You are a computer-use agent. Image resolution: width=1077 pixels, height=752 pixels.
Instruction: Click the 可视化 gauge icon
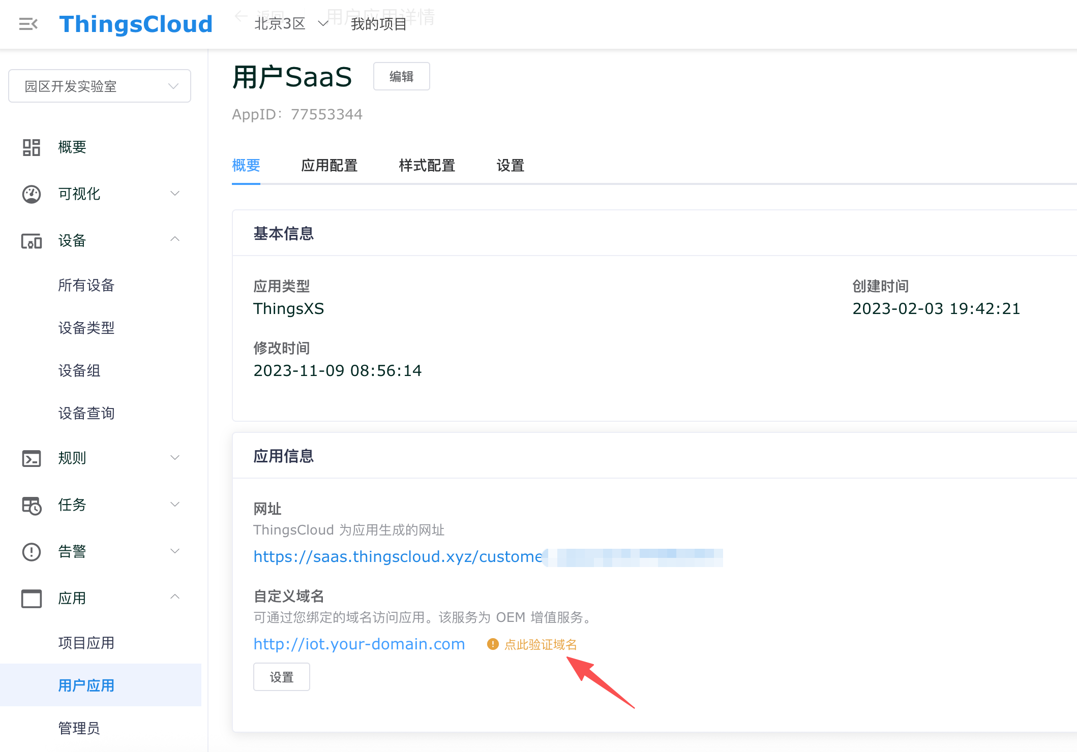point(31,194)
